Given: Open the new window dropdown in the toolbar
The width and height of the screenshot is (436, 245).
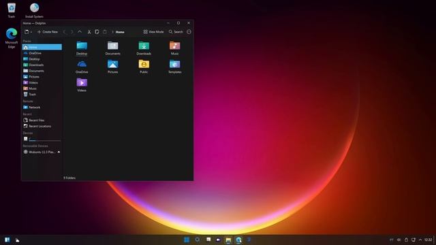Looking at the screenshot, I should (28, 32).
